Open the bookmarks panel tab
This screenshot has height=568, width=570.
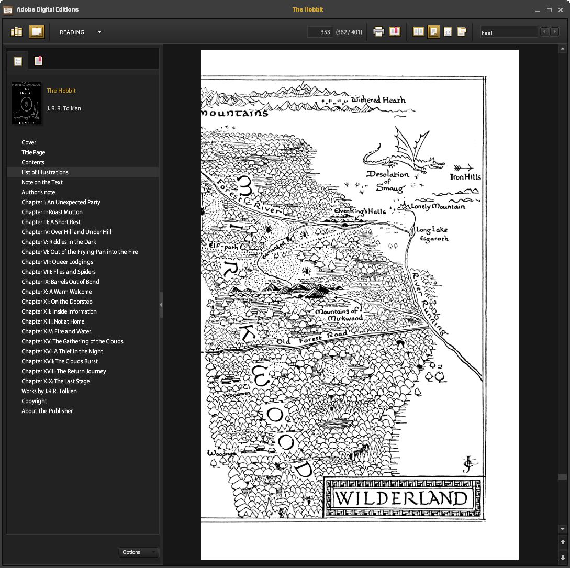point(38,61)
